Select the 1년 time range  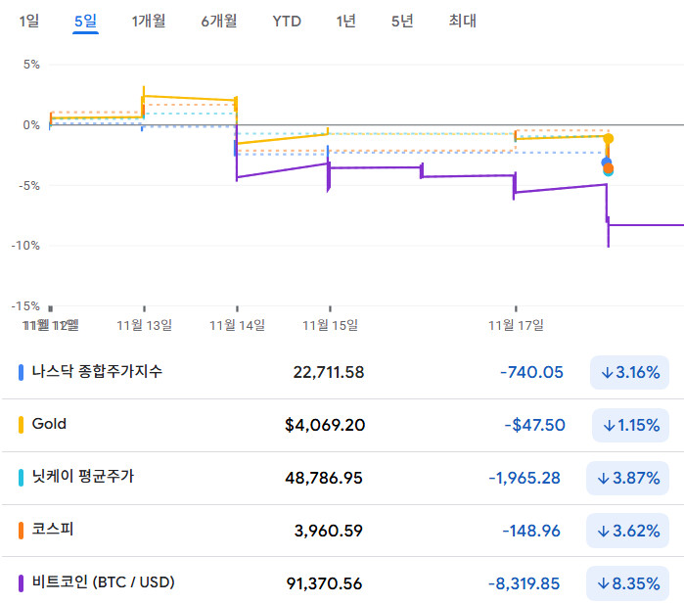(345, 21)
